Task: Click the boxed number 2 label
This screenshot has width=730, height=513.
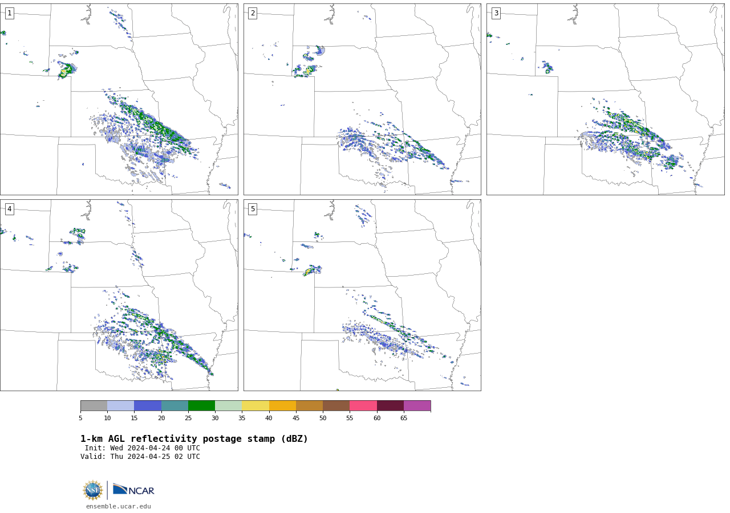Action: click(253, 13)
